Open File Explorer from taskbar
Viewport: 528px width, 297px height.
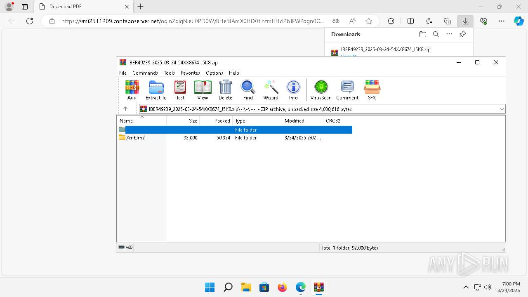[246, 287]
